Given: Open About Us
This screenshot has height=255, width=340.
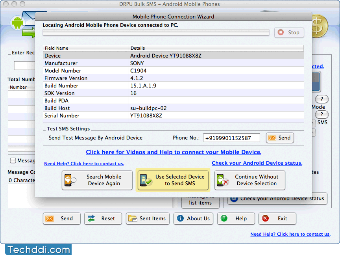Looking at the screenshot, I should 193,218.
